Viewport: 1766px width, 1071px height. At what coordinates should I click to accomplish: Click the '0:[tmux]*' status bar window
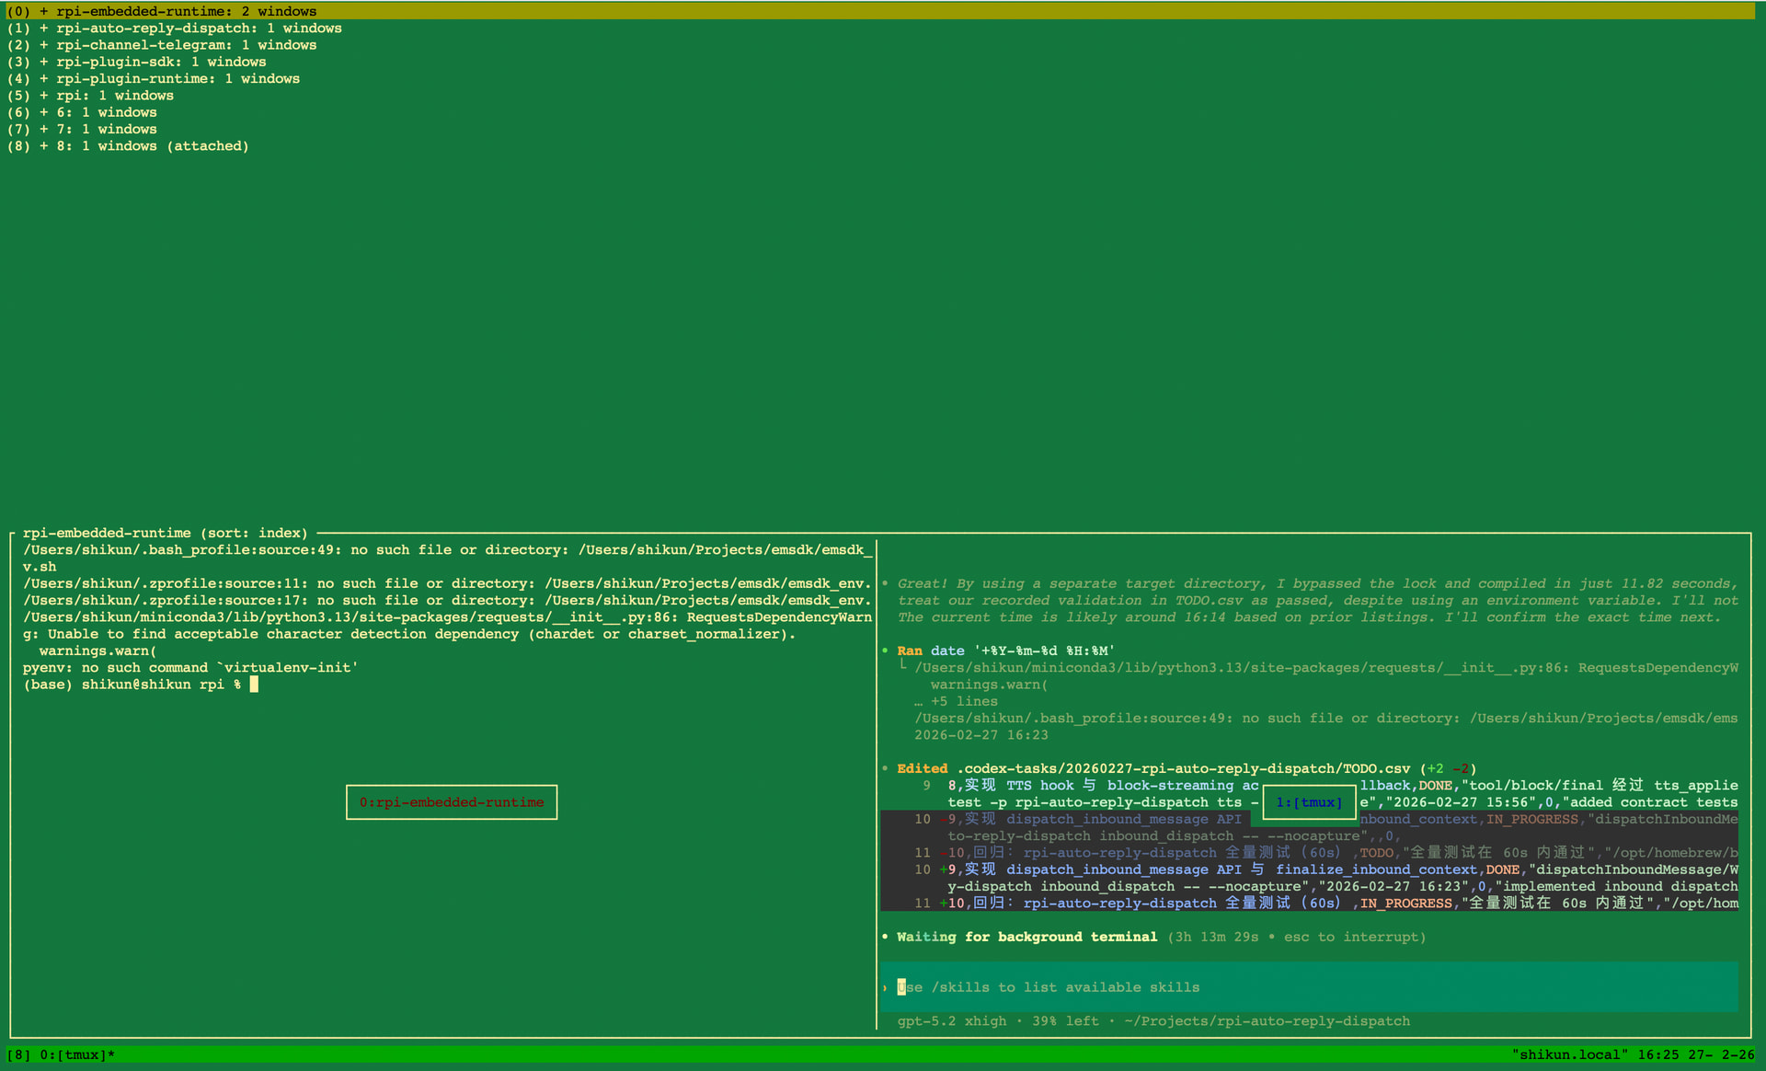[x=78, y=1054]
